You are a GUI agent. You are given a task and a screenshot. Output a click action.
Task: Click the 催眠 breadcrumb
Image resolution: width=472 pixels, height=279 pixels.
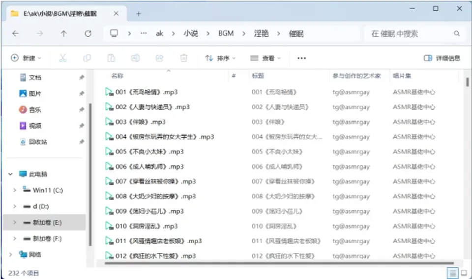296,34
